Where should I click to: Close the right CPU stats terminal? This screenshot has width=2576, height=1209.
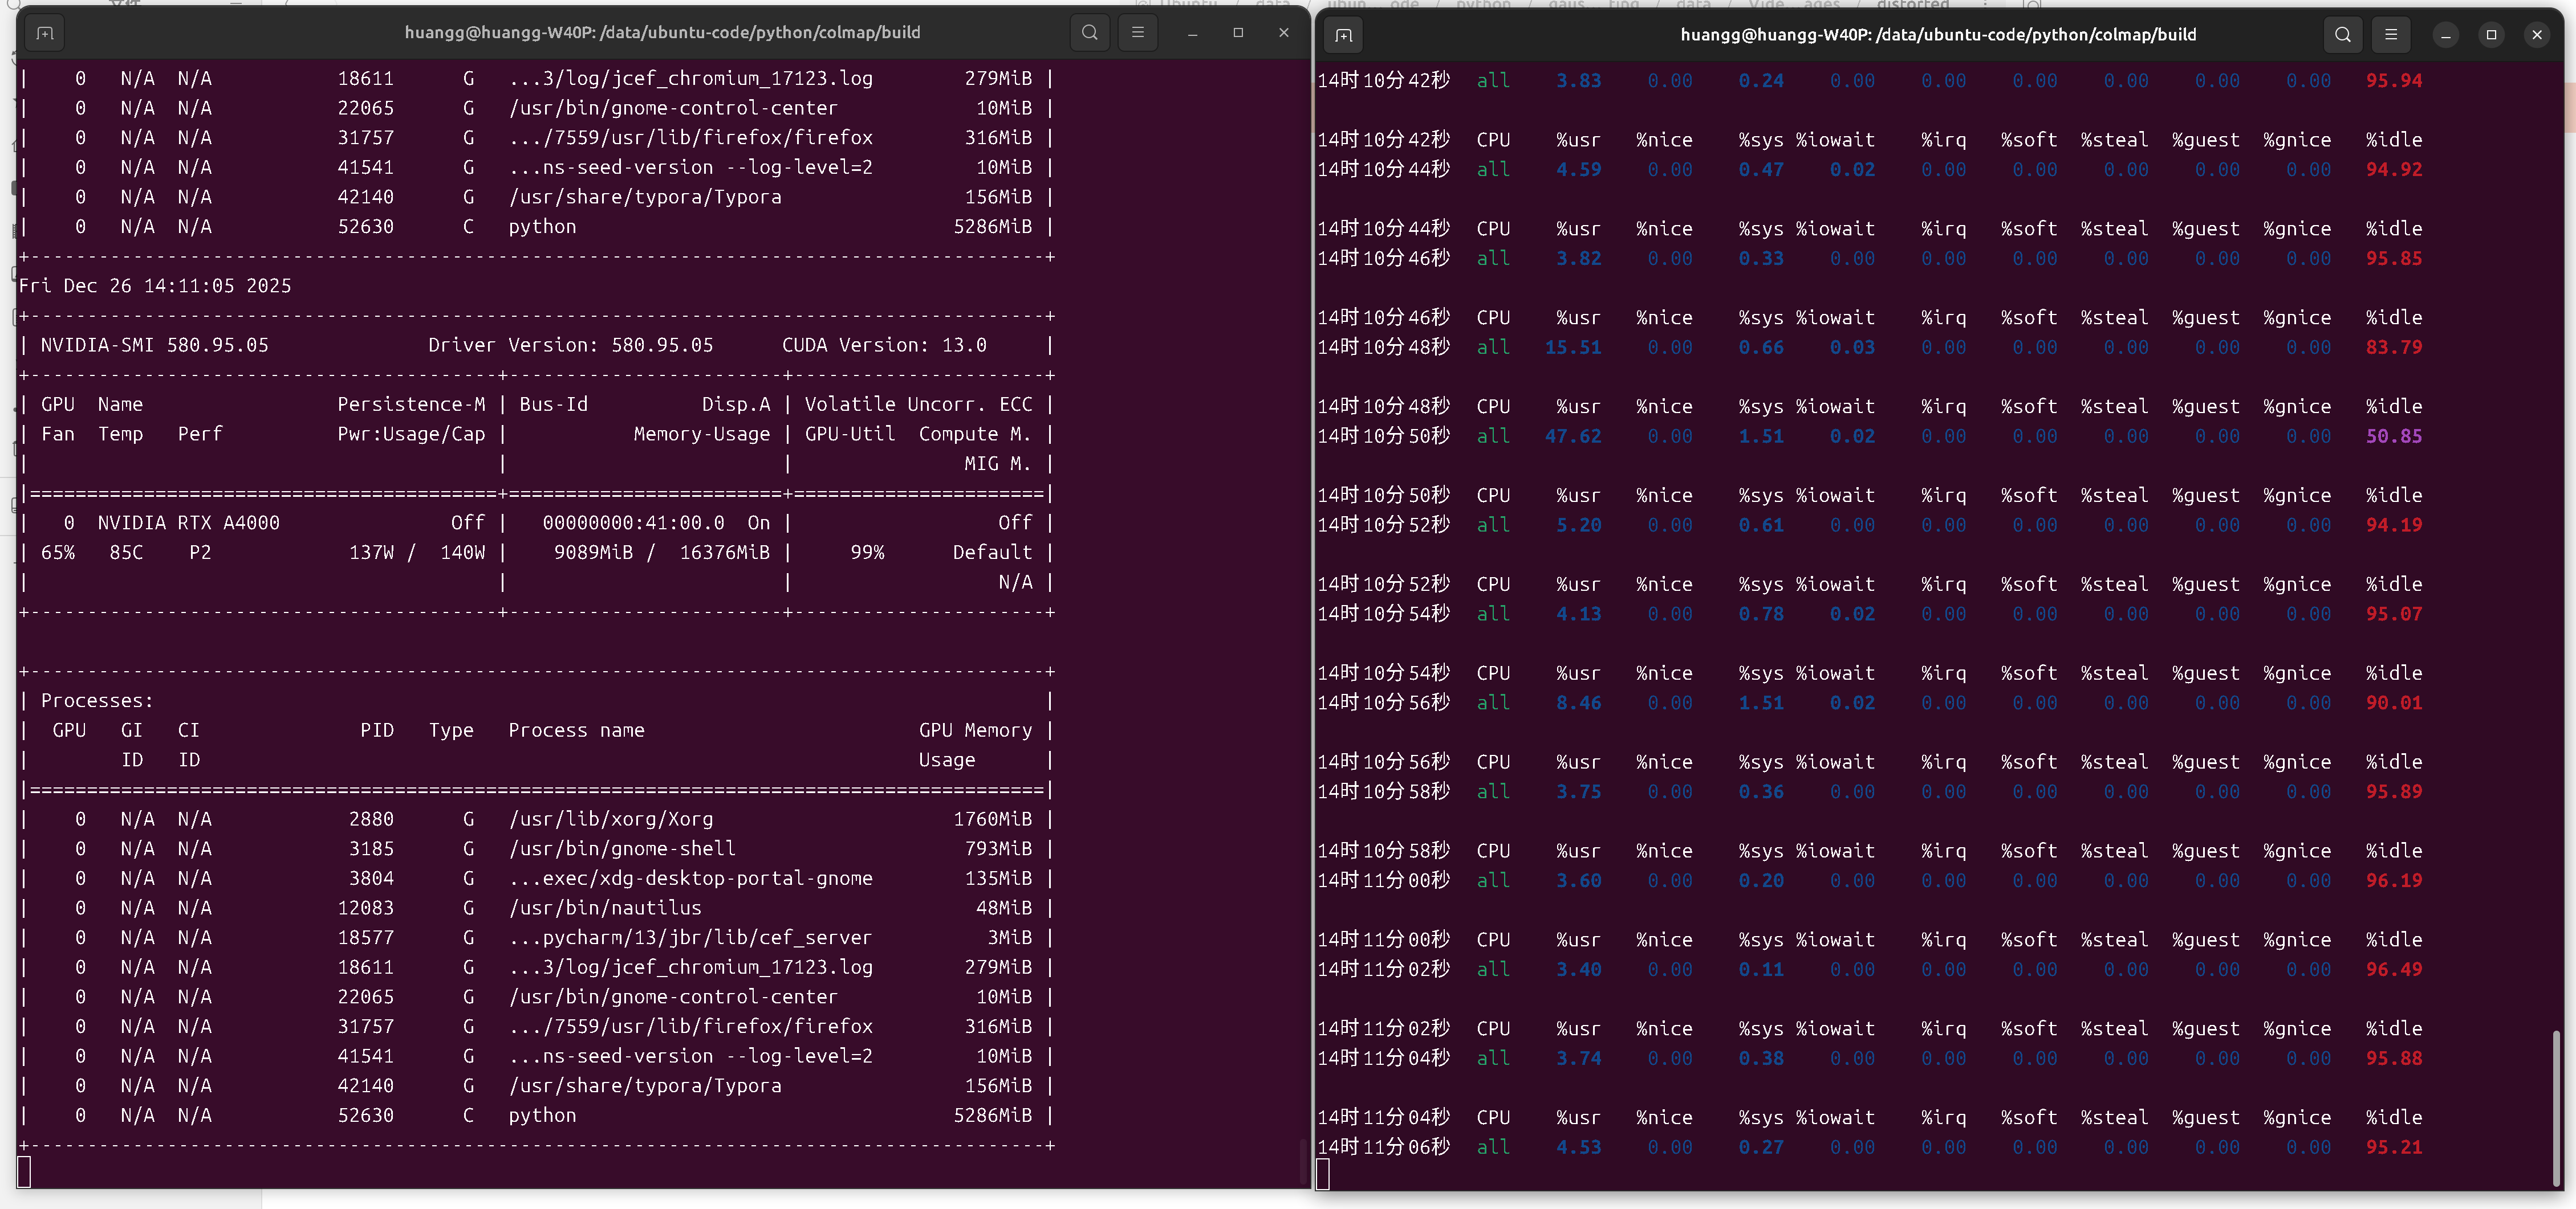[x=2537, y=35]
